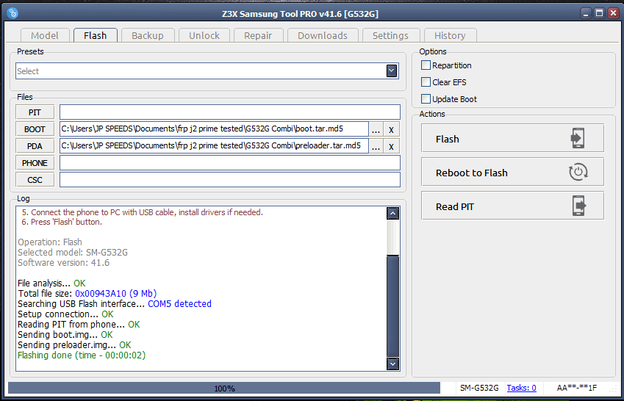The height and width of the screenshot is (401, 624).
Task: Click log step 5 about USB cable
Action: tap(142, 212)
